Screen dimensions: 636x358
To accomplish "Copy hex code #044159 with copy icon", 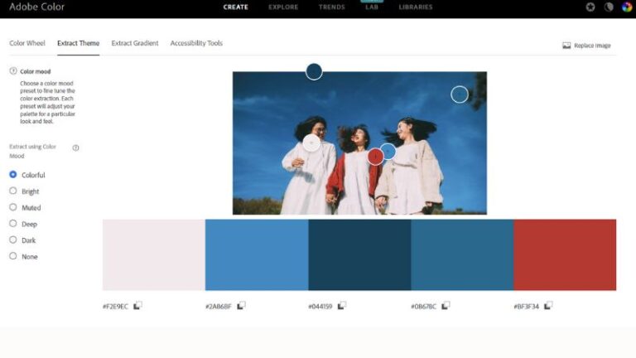I will coord(341,305).
